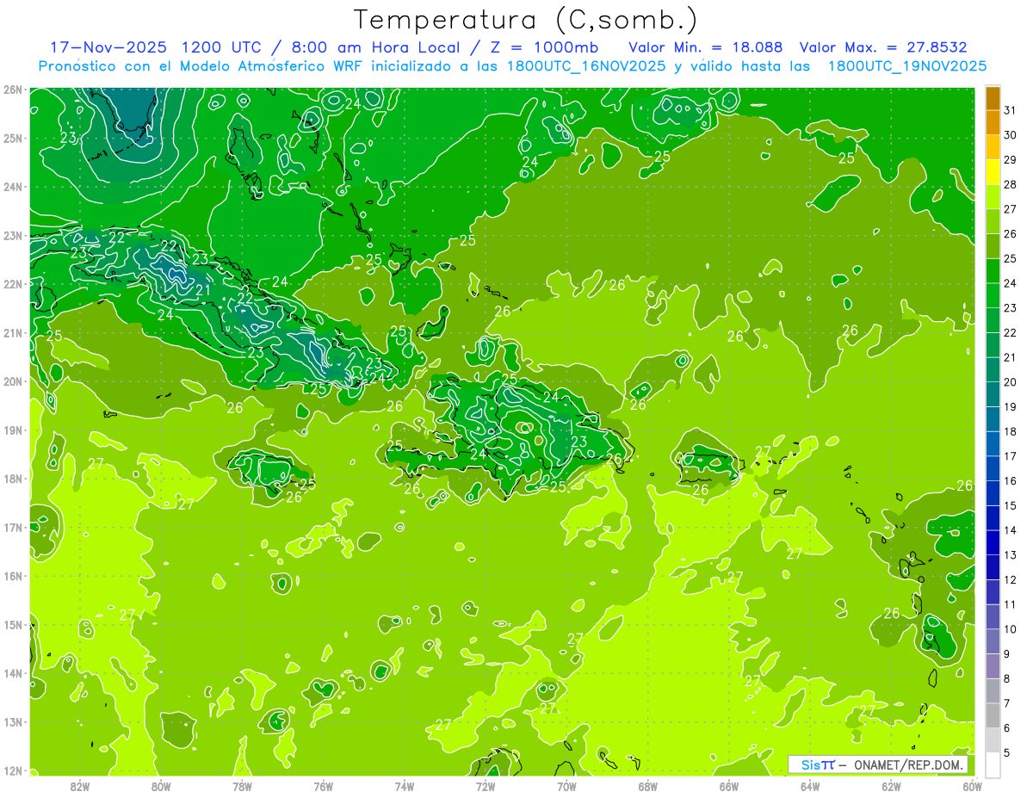Click the "18N" latitude axis label
The image size is (1033, 798).
(12, 479)
